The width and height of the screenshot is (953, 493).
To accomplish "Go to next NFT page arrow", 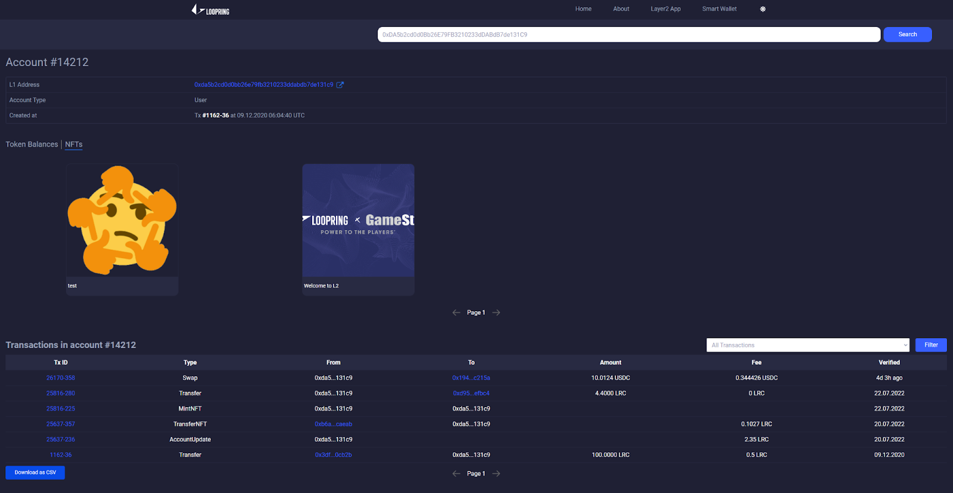I will [x=496, y=312].
